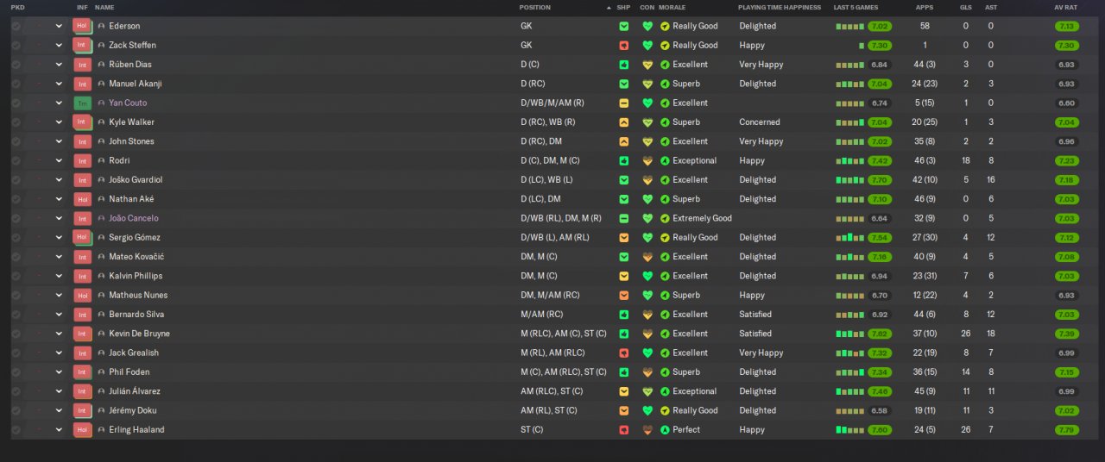This screenshot has width=1105, height=462.
Task: Open the role dropdown for Julián Álvarez
Action: coord(59,391)
